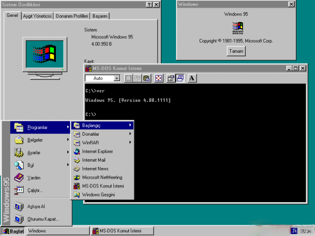Click the 'Microsoft Windows 95' system text
The height and width of the screenshot is (236, 315).
point(112,37)
